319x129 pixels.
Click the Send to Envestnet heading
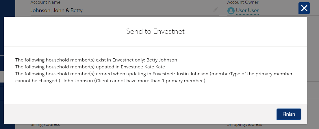pyautogui.click(x=155, y=31)
